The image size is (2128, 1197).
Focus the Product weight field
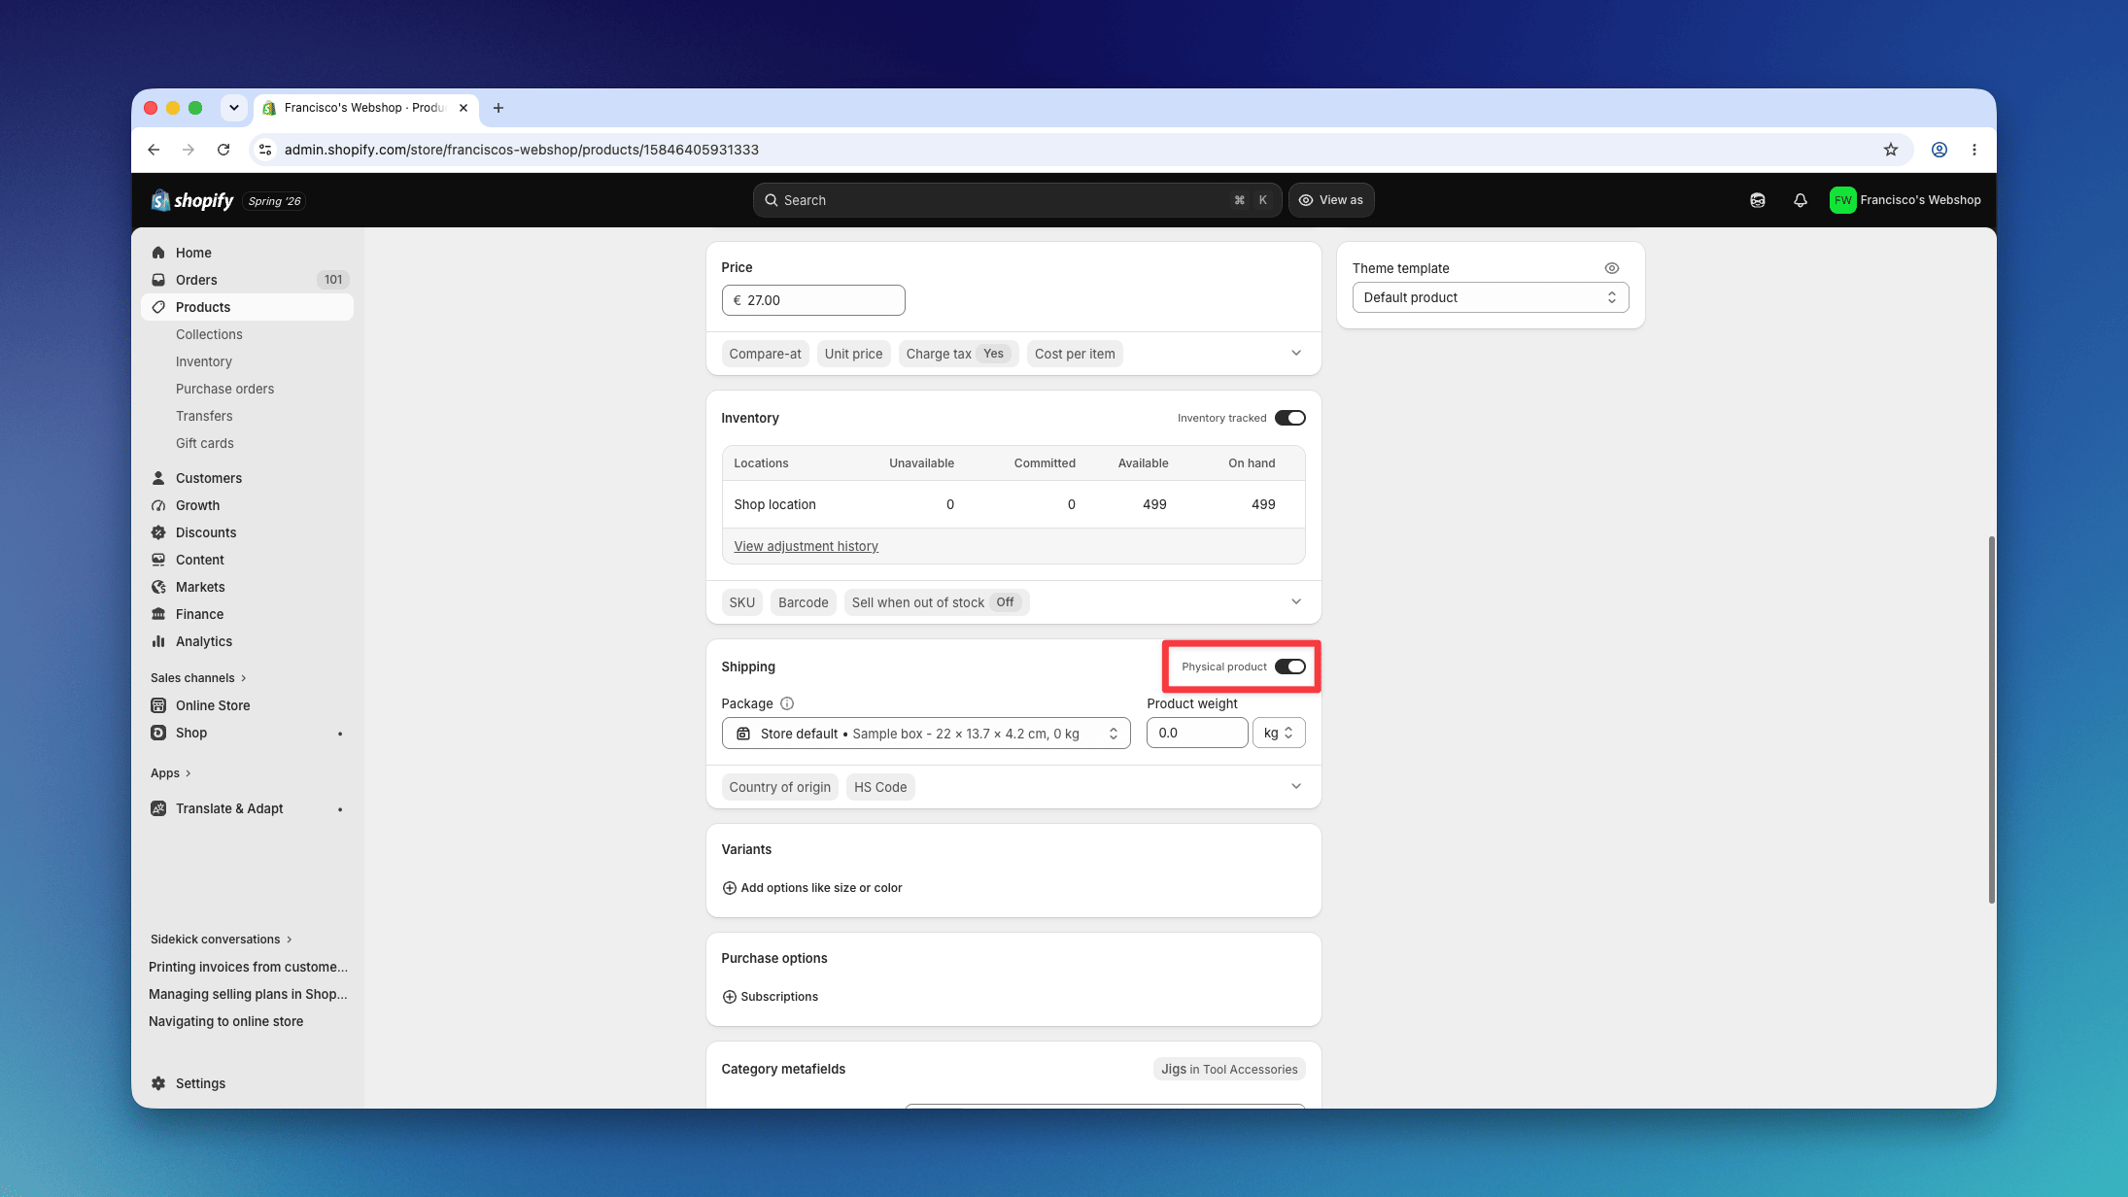pyautogui.click(x=1197, y=734)
